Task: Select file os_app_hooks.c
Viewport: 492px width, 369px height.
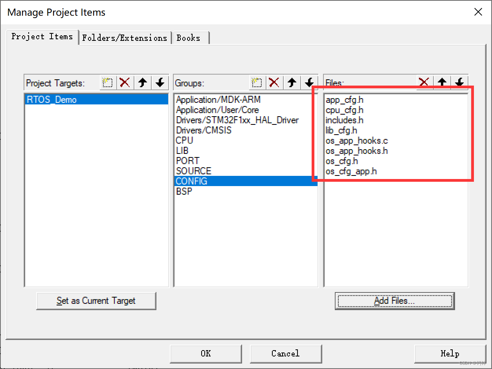Action: [396, 141]
